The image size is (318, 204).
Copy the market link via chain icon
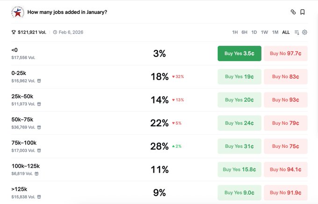pos(293,12)
